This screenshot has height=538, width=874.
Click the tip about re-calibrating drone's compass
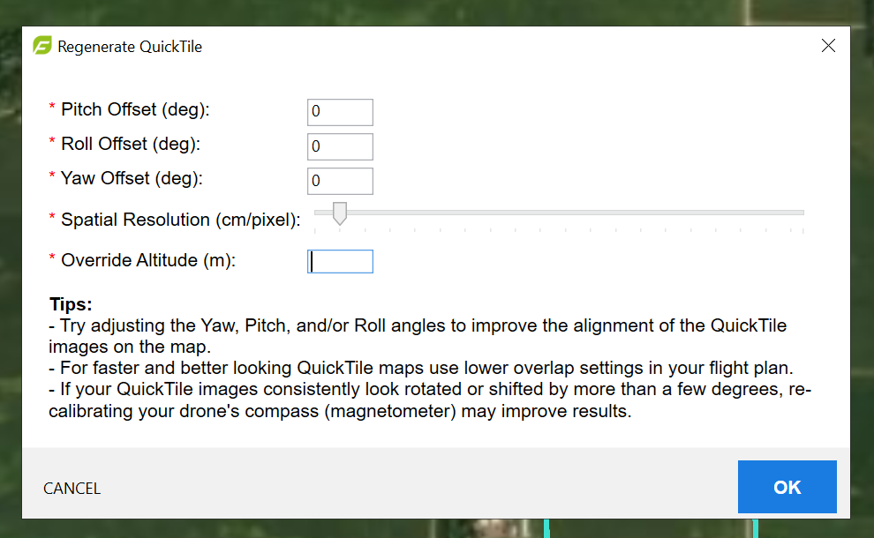[x=430, y=400]
